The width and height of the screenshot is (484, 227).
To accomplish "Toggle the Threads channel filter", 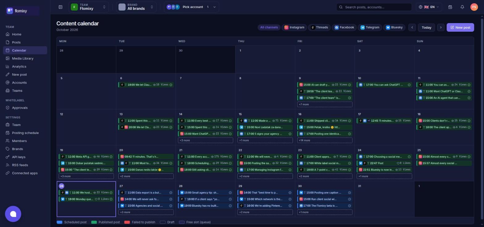I will coord(319,27).
